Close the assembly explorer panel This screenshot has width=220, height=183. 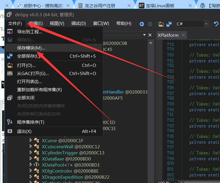[x=150, y=35]
